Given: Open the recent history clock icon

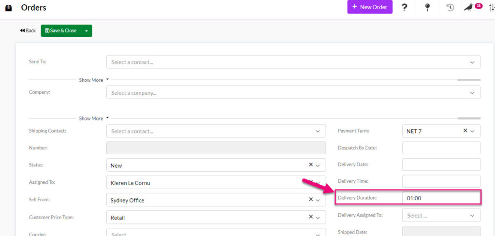Looking at the screenshot, I should point(450,8).
